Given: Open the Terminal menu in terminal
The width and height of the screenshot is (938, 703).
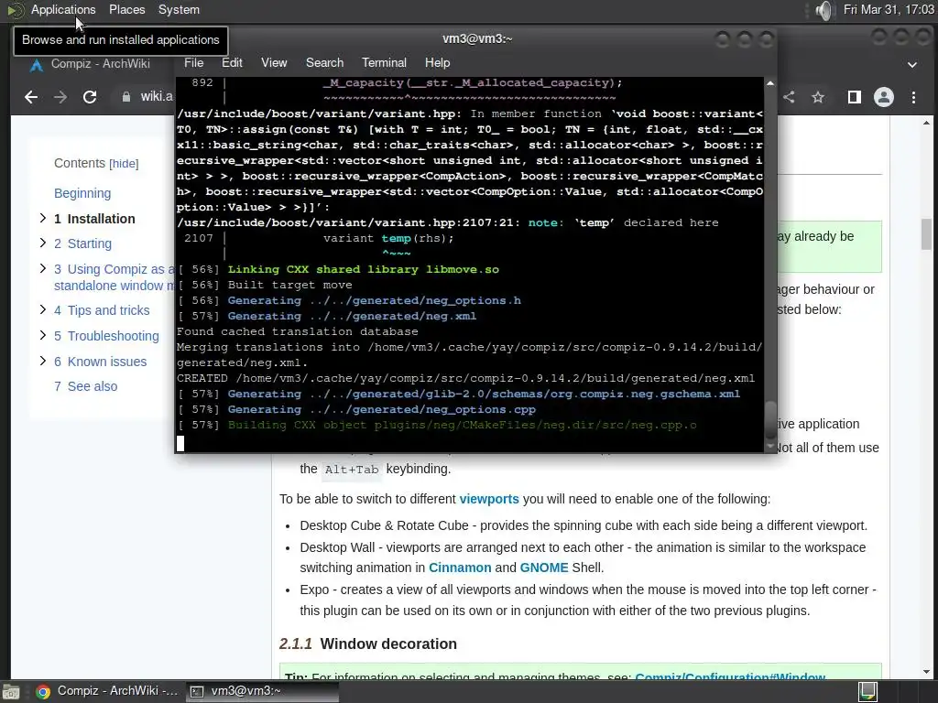Looking at the screenshot, I should click(x=384, y=63).
